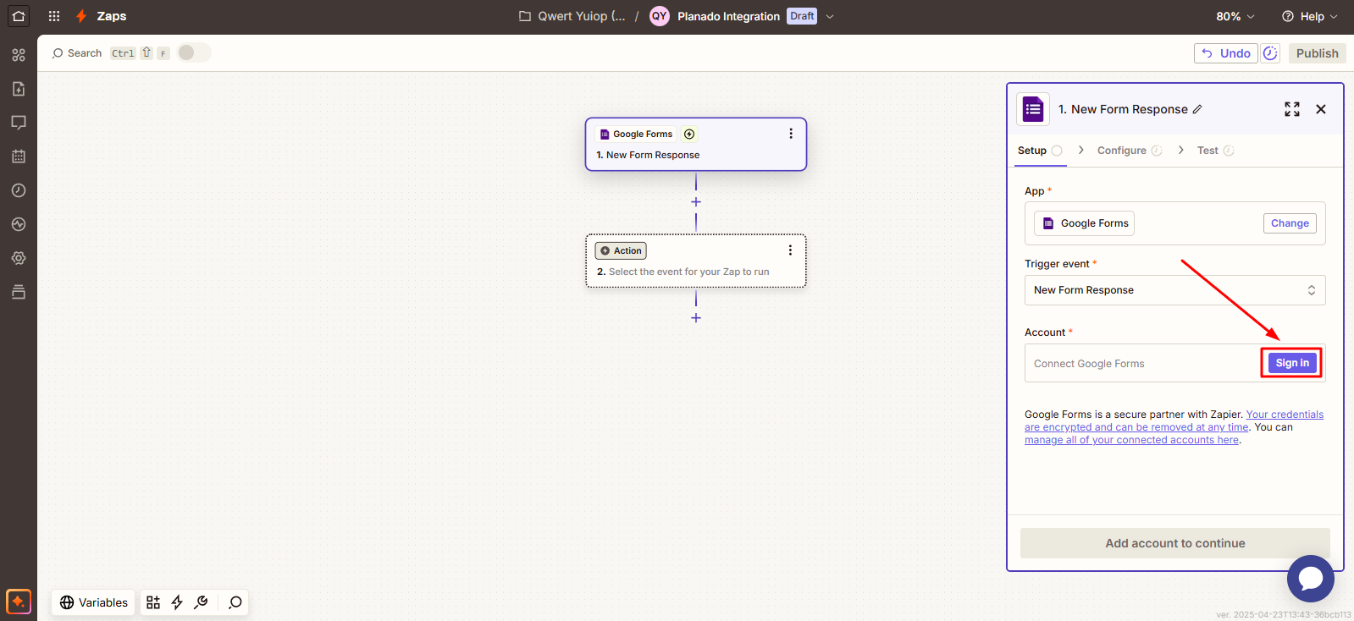Screen dimensions: 1354x621
Task: Open the stacked versions sidebar icon
Action: (19, 292)
